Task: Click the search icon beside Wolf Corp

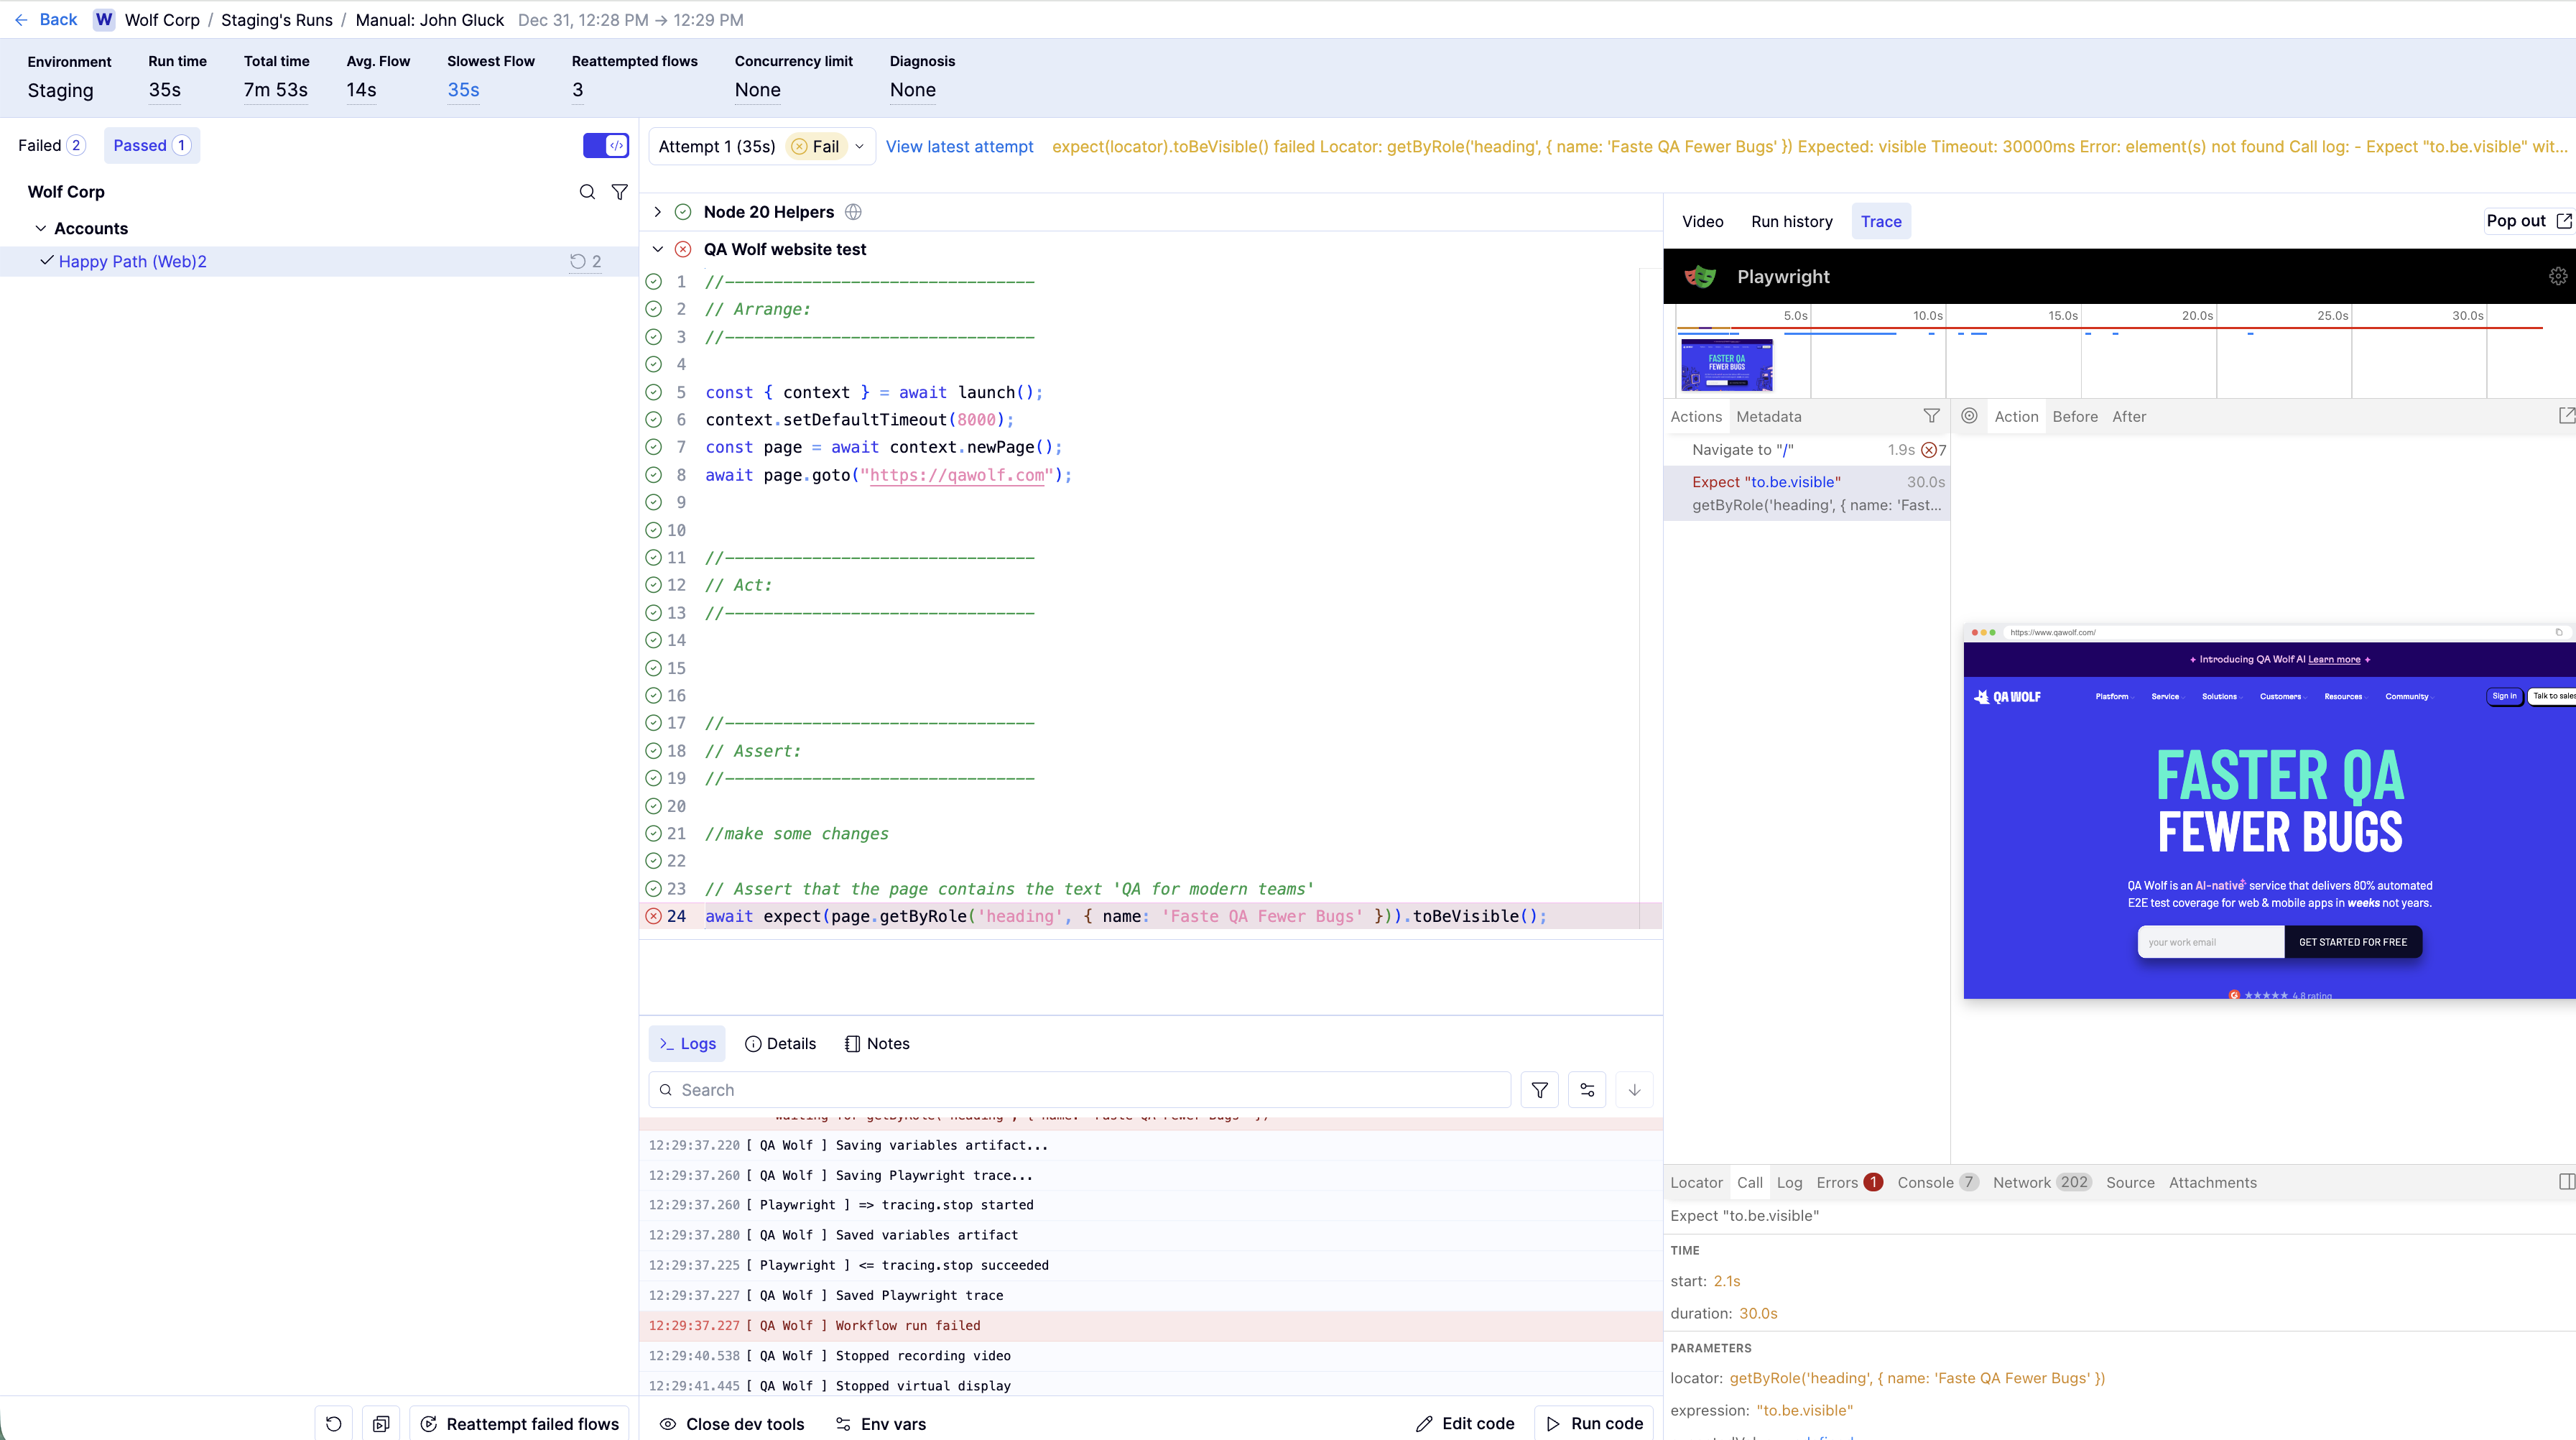Action: click(587, 192)
